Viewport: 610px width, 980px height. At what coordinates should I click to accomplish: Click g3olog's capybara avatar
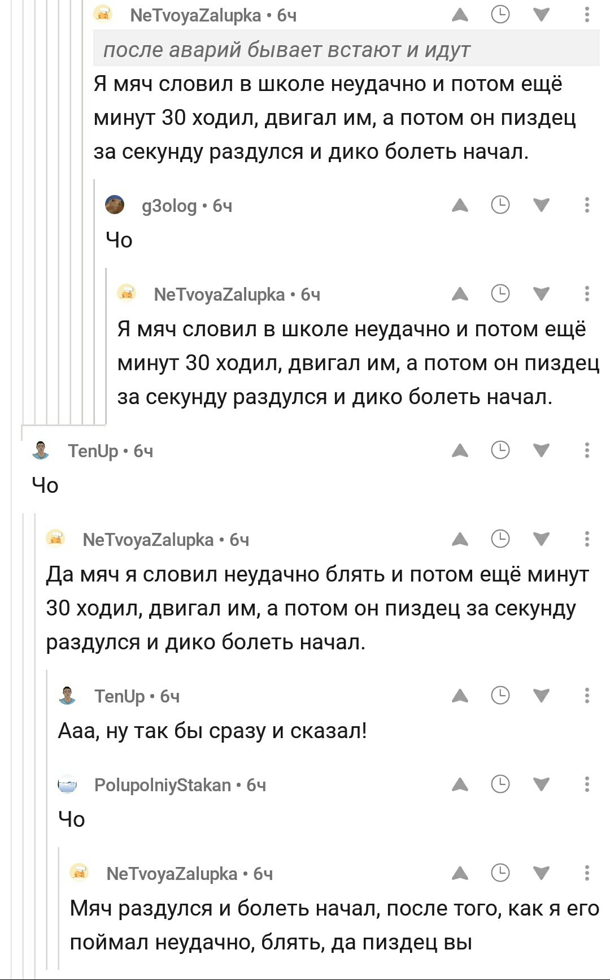115,205
